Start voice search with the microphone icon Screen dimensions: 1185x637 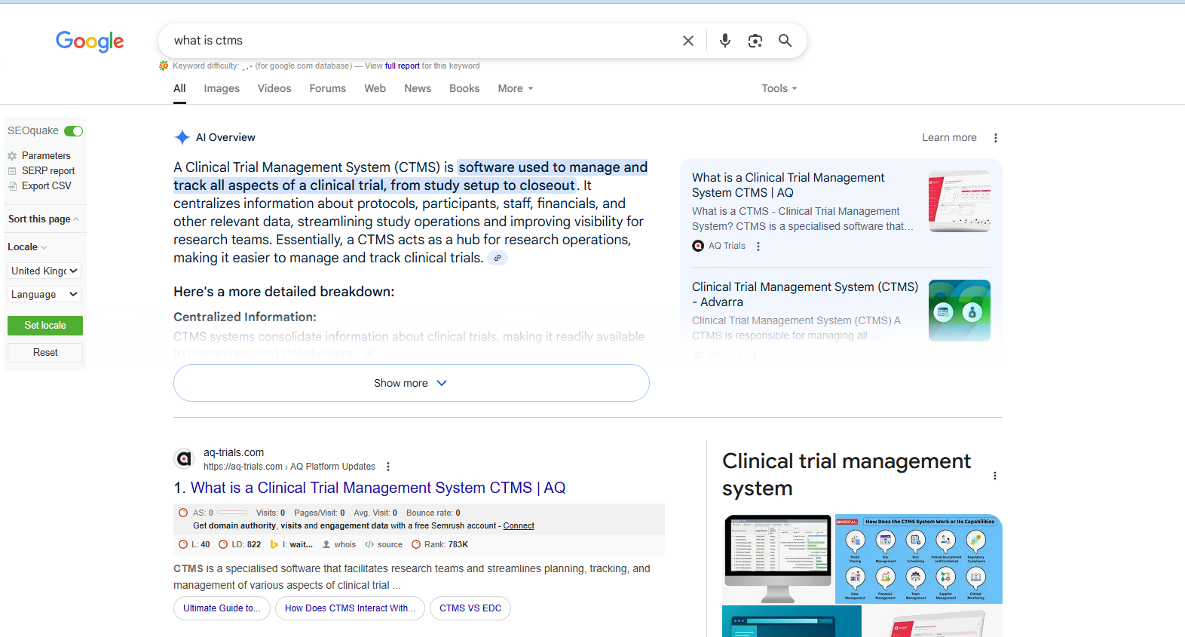(725, 41)
